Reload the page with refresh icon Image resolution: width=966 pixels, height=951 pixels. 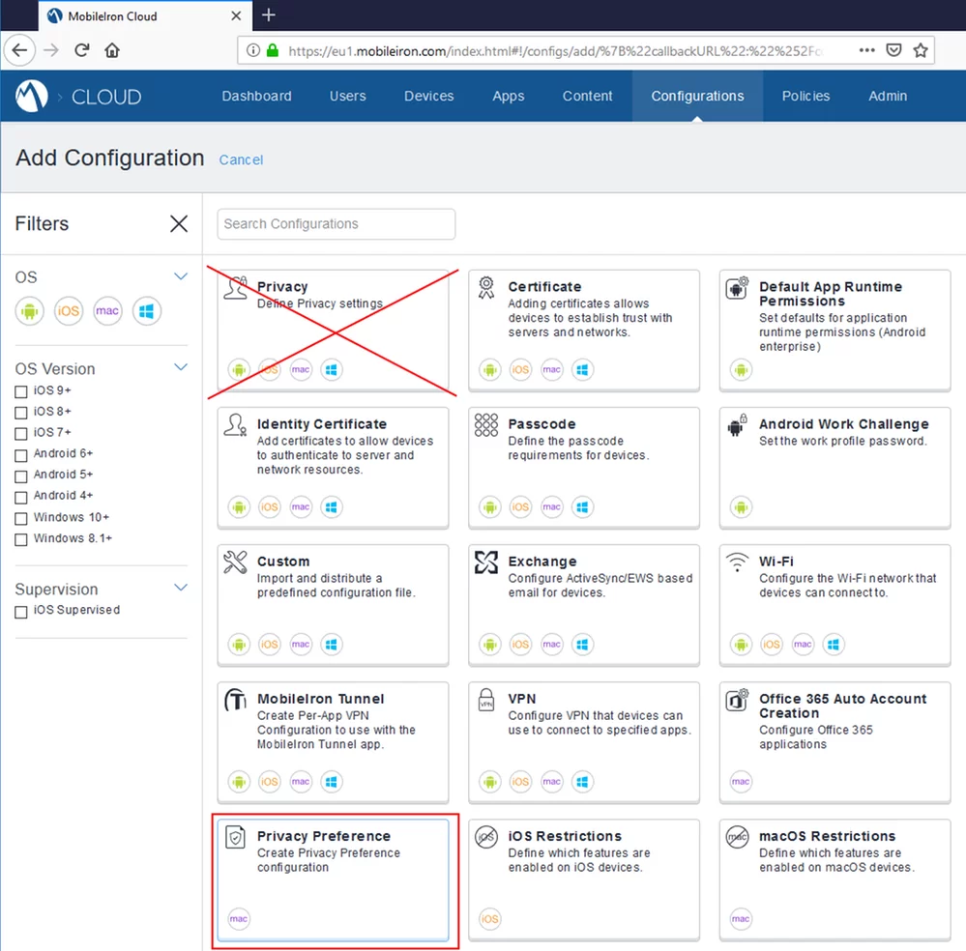(x=82, y=50)
